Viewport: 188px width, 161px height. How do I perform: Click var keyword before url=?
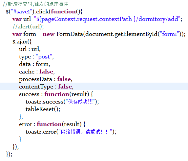pyautogui.click(x=17, y=19)
